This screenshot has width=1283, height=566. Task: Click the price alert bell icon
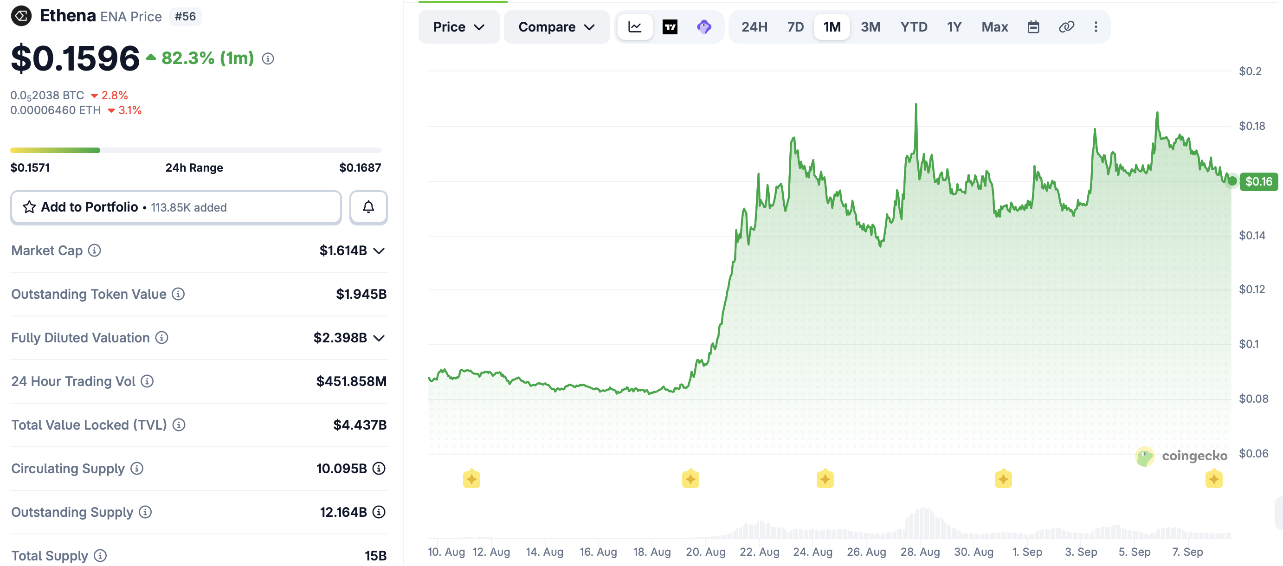tap(368, 207)
